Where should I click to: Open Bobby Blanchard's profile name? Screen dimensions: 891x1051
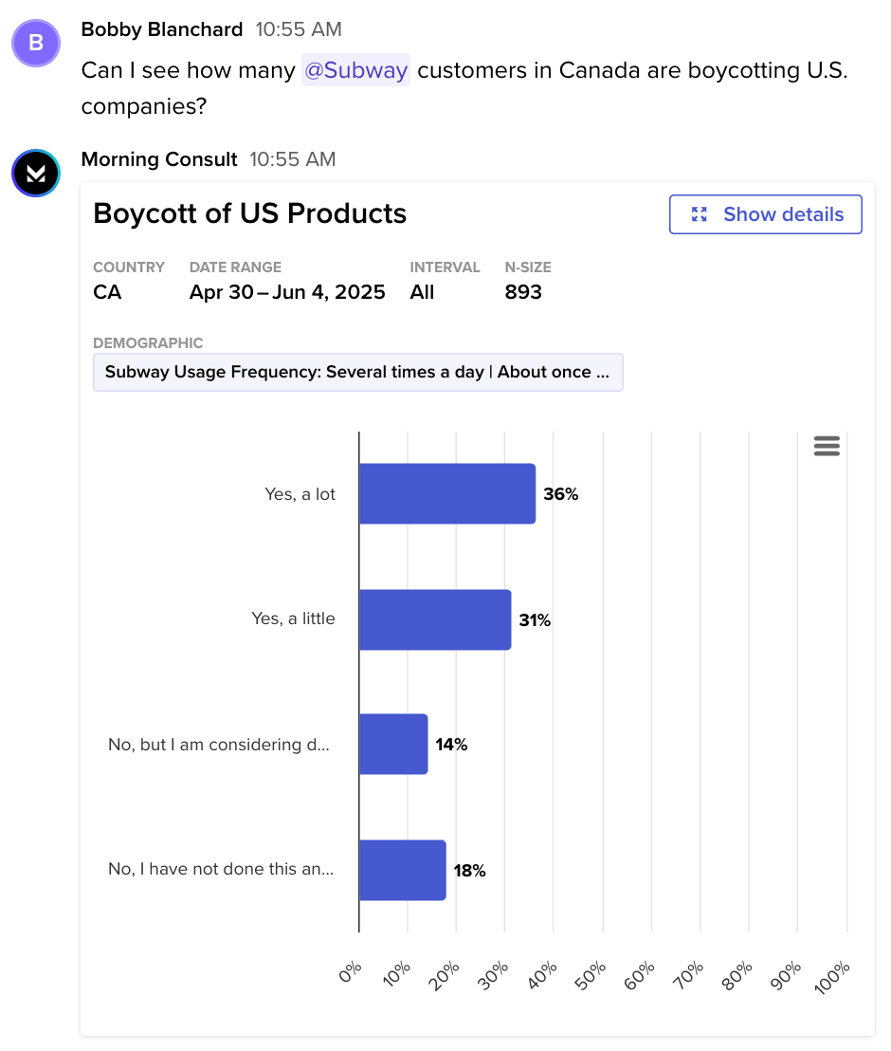(x=162, y=29)
